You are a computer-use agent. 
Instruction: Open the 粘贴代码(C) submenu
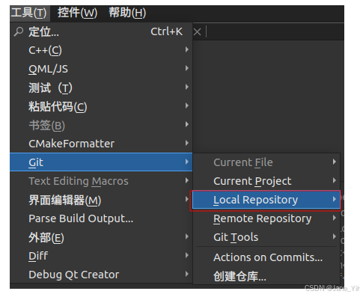click(101, 106)
